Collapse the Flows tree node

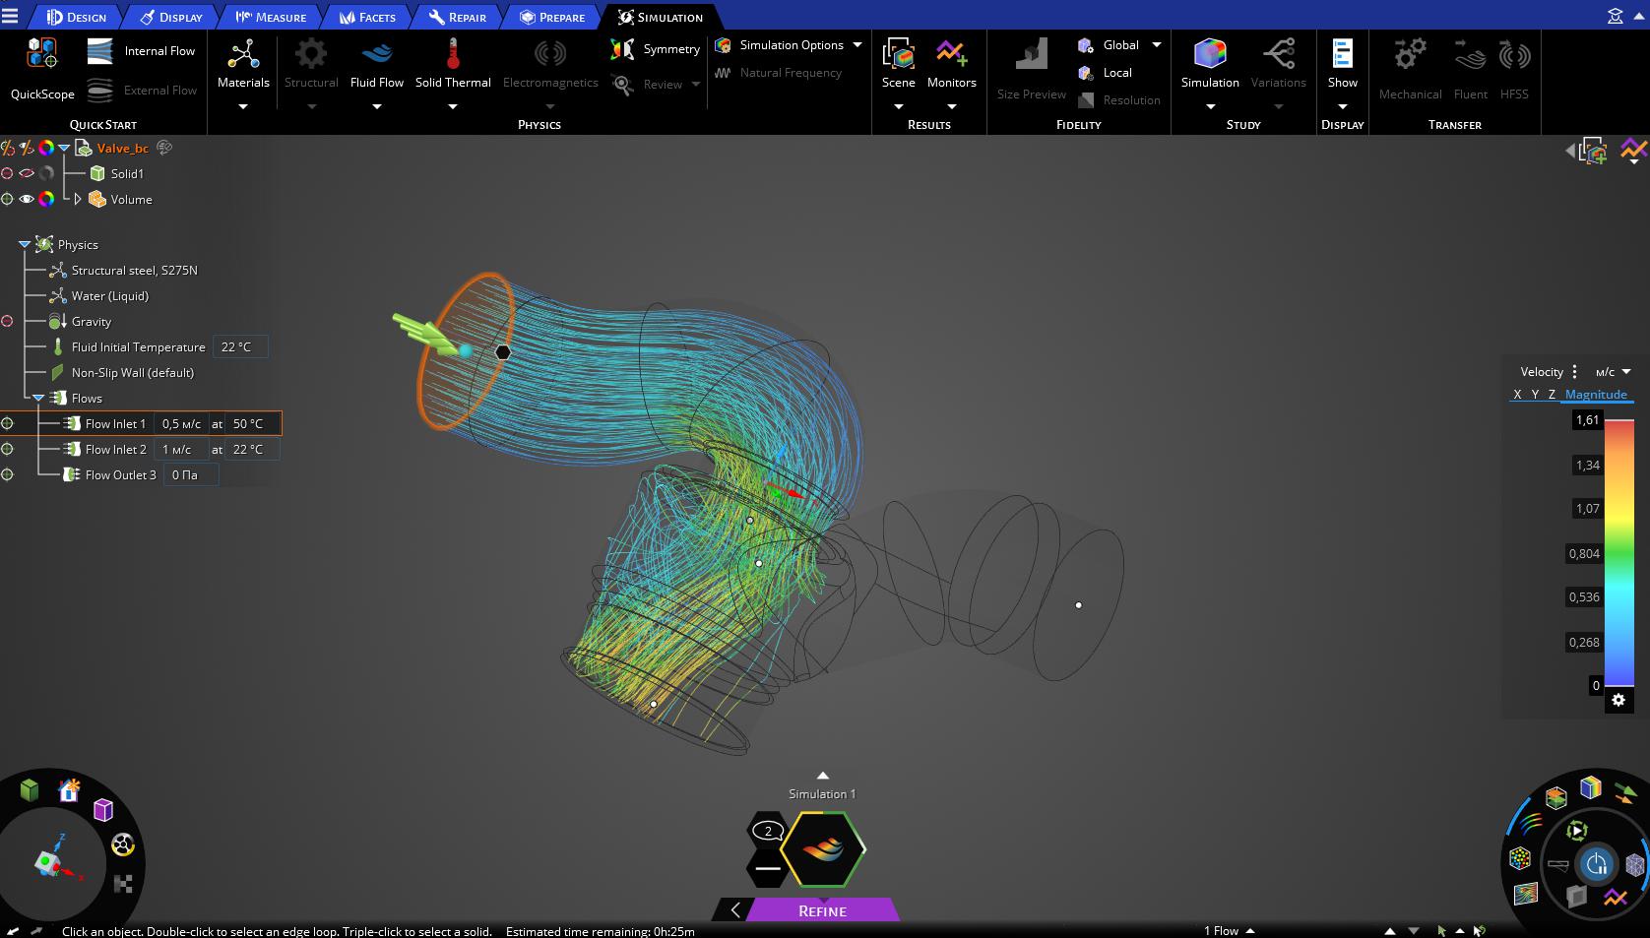(38, 398)
